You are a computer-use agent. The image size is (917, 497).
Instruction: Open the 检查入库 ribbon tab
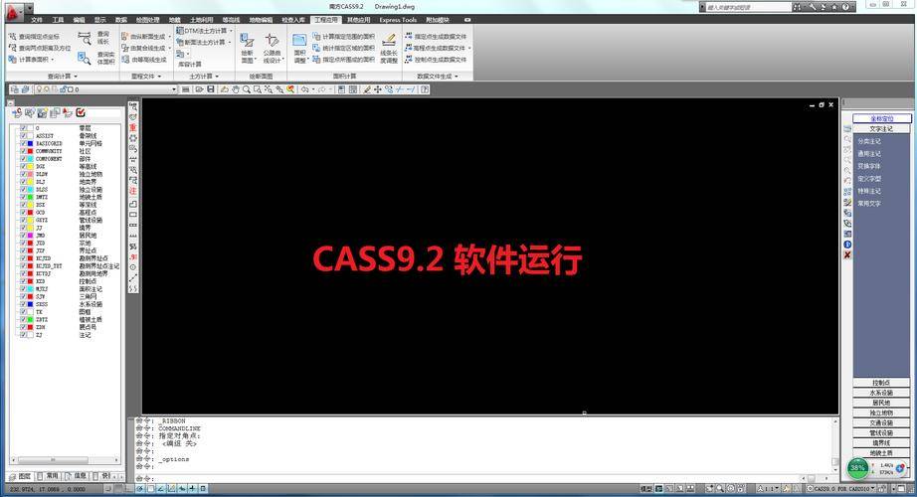click(293, 20)
